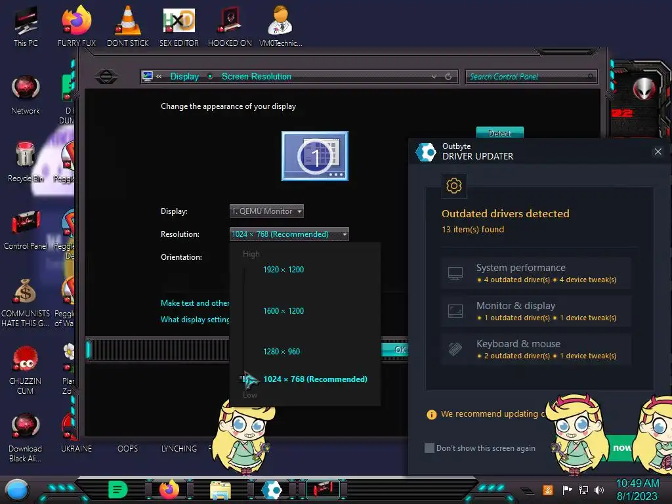Click the What display settings link
Screen dimensions: 672x504
tap(195, 320)
